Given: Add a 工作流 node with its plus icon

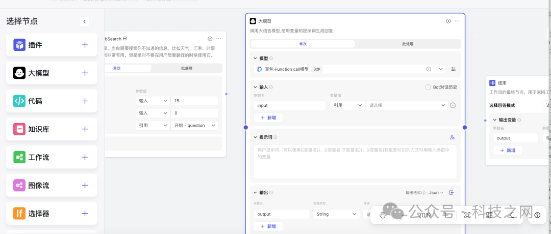Looking at the screenshot, I should [x=85, y=157].
